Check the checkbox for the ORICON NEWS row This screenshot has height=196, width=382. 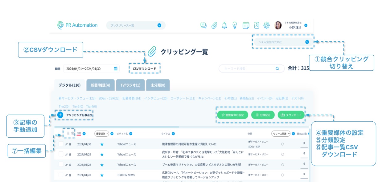[x=61, y=175]
